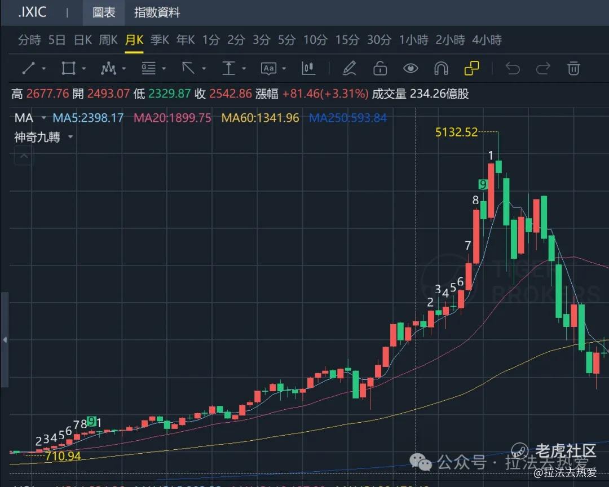This screenshot has height=487, width=609.
Task: Click the 成交量 234.26億股 volume value
Action: [x=420, y=94]
